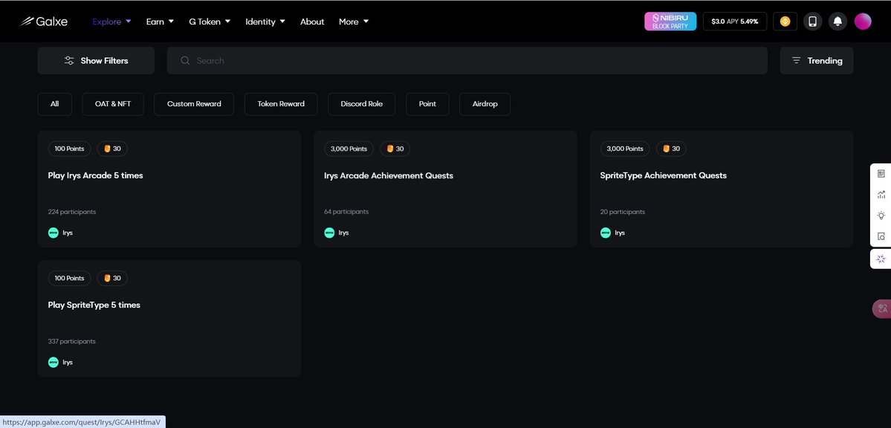The image size is (891, 428).
Task: Click 3,000 Points badge on Irys Arcade Achievement
Action: tap(349, 149)
